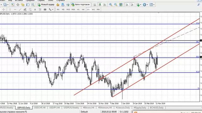
Task: Switch to the #Bitcoin,H4 chart tab
Action: [x=88, y=108]
